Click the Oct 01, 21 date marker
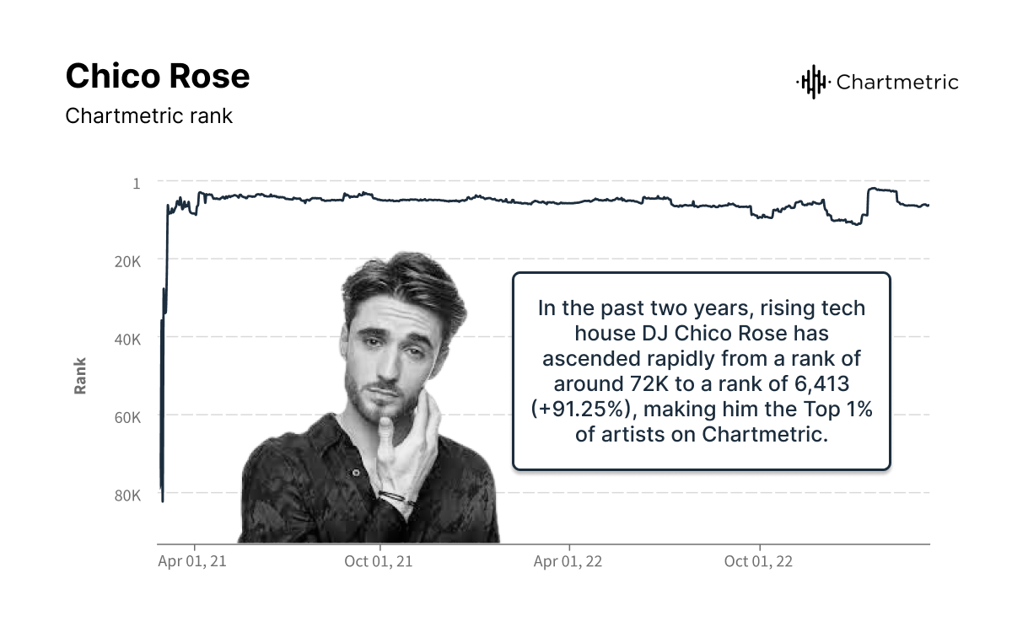1012x632 pixels. [x=379, y=562]
